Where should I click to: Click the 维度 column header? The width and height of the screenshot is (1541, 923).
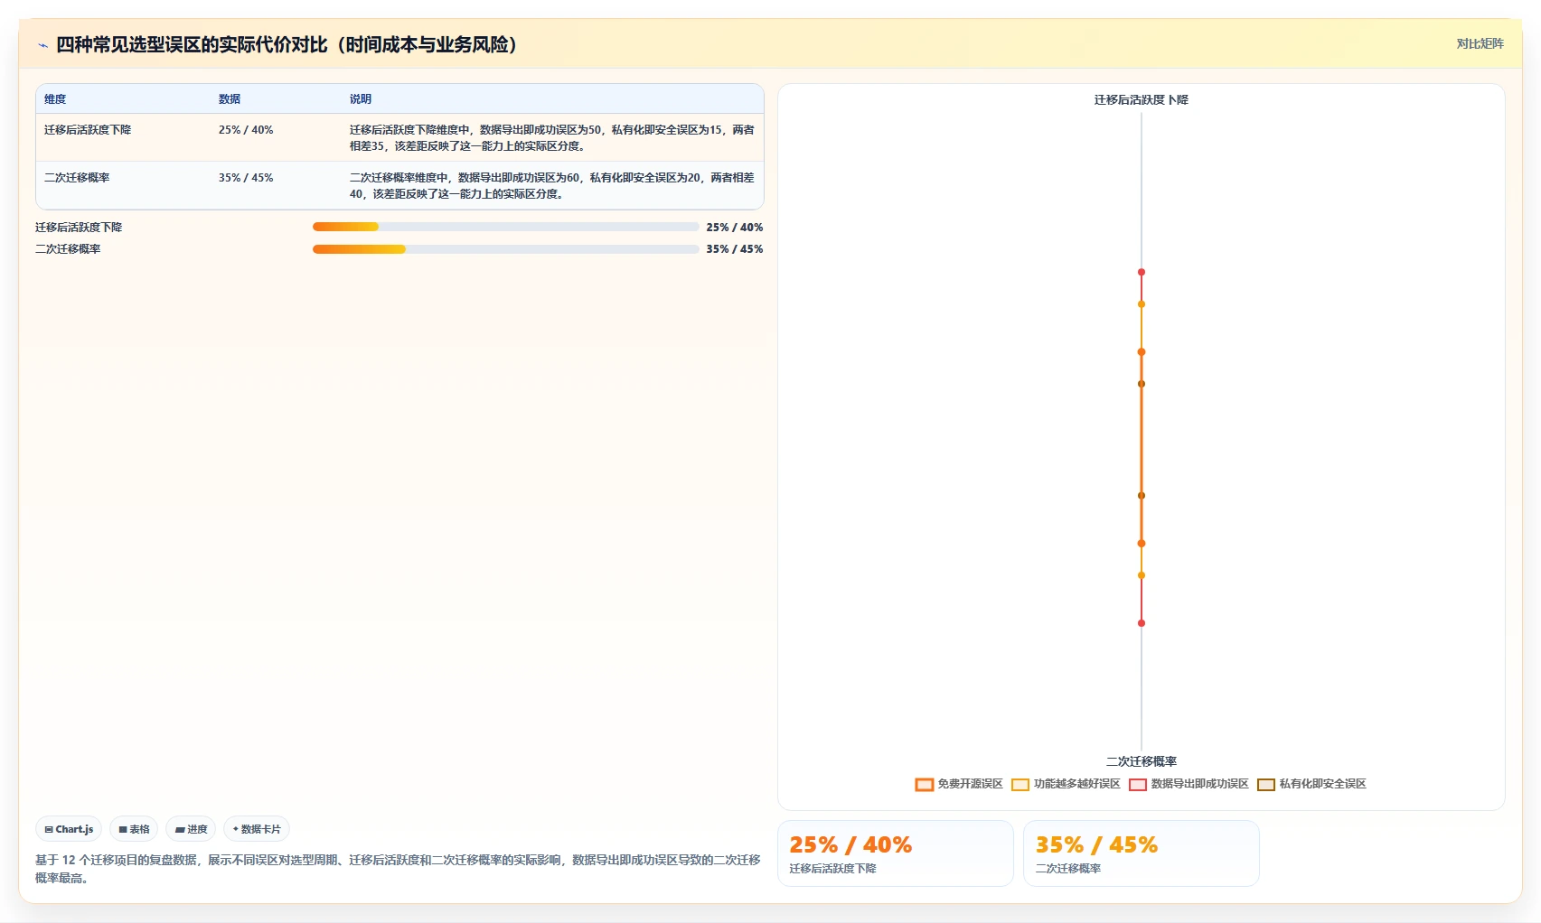[x=55, y=99]
